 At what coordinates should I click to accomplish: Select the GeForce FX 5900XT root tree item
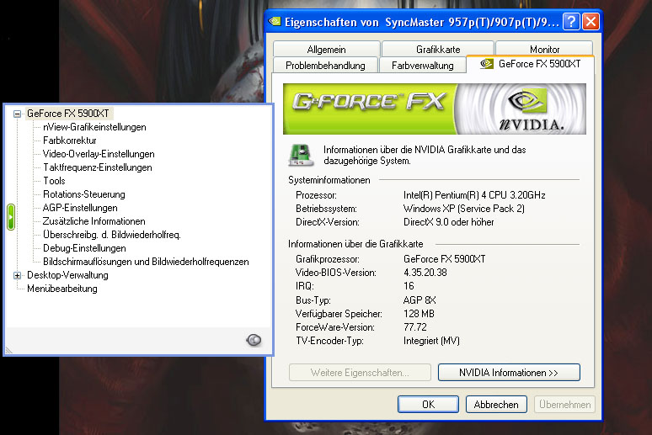(67, 114)
